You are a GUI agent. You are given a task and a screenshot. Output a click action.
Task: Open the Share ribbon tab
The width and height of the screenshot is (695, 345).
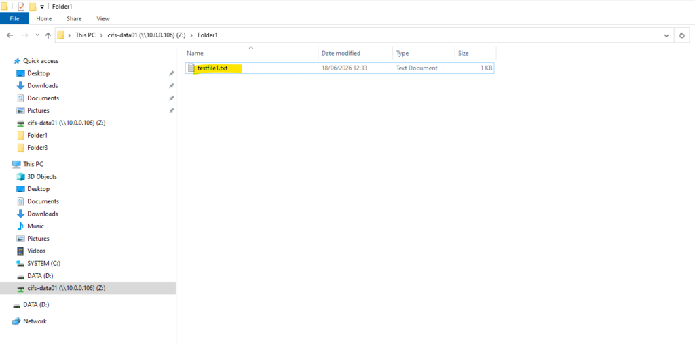74,18
